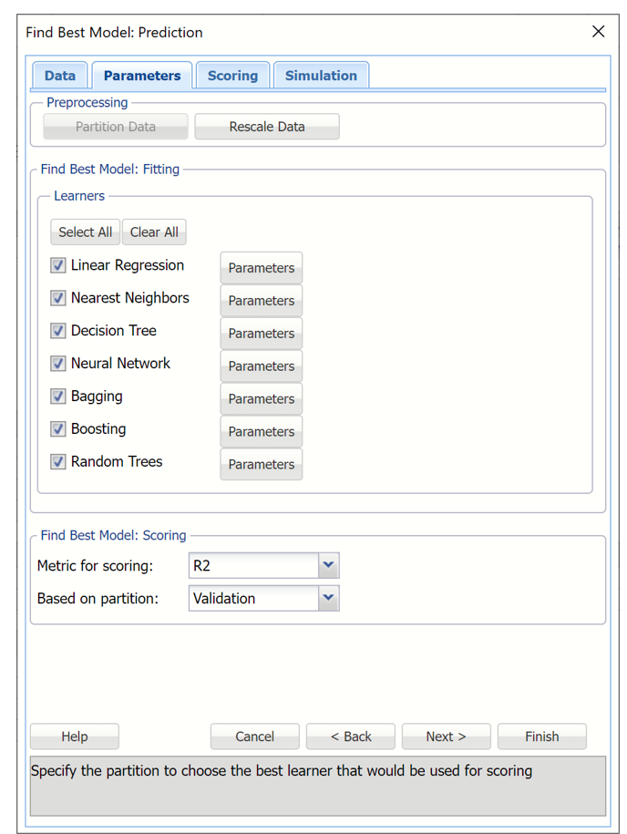
Task: Switch to the Data tab
Action: click(59, 76)
